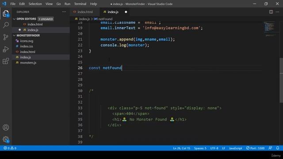Open Source Control view
This screenshot has width=283, height=159.
click(x=6, y=37)
